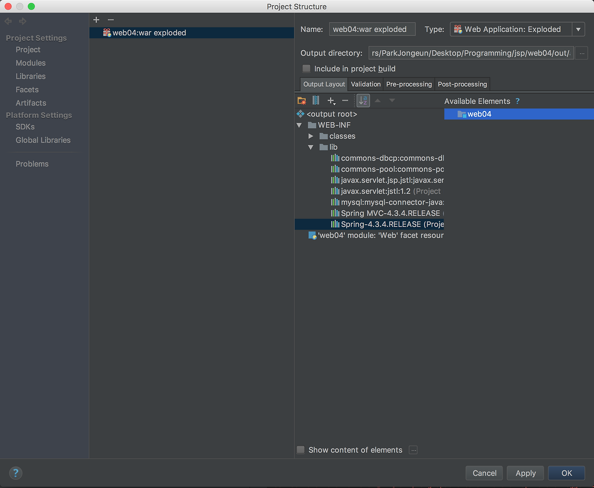Viewport: 594px width, 488px height.
Task: Click the web04 module folder icon
Action: coord(462,114)
